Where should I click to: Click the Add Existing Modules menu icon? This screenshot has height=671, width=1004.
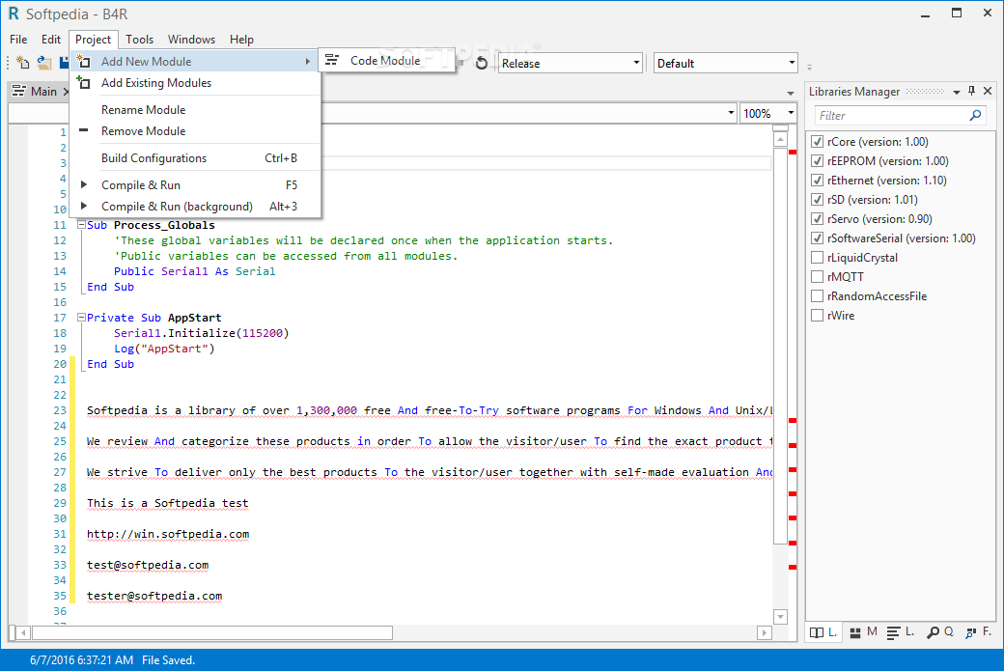[x=83, y=82]
